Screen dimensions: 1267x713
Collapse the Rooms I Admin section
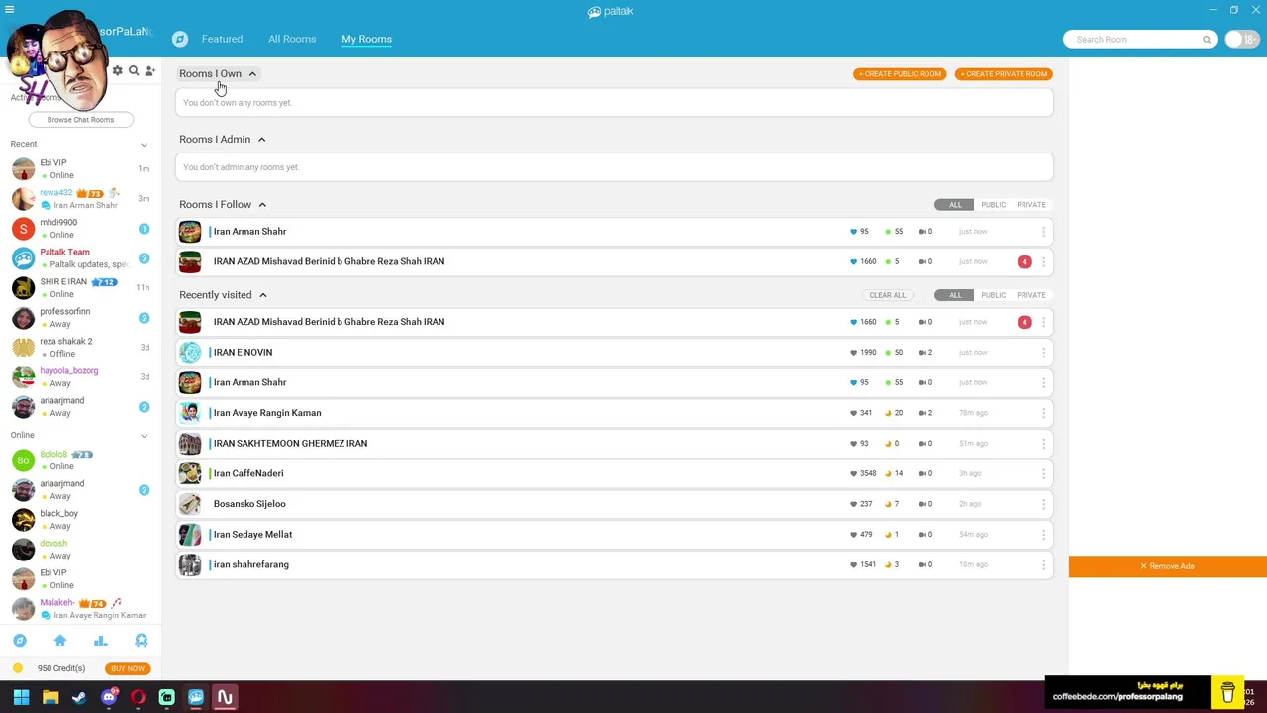tap(261, 140)
